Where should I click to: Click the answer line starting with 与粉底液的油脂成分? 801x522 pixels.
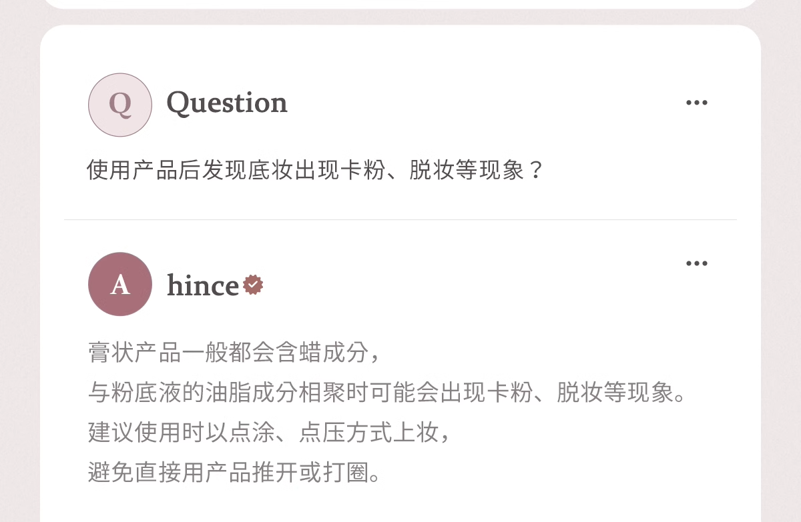click(387, 393)
